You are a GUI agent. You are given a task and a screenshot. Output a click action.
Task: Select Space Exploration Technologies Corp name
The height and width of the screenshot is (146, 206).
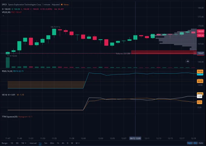point(25,5)
